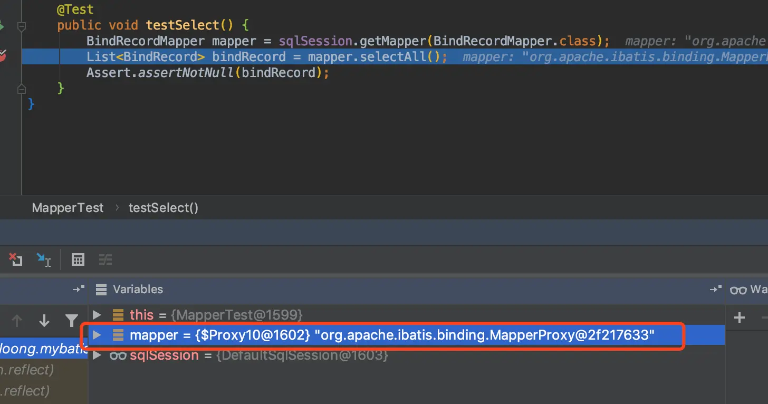Click the glasses icon beside sqlSession

click(x=118, y=355)
